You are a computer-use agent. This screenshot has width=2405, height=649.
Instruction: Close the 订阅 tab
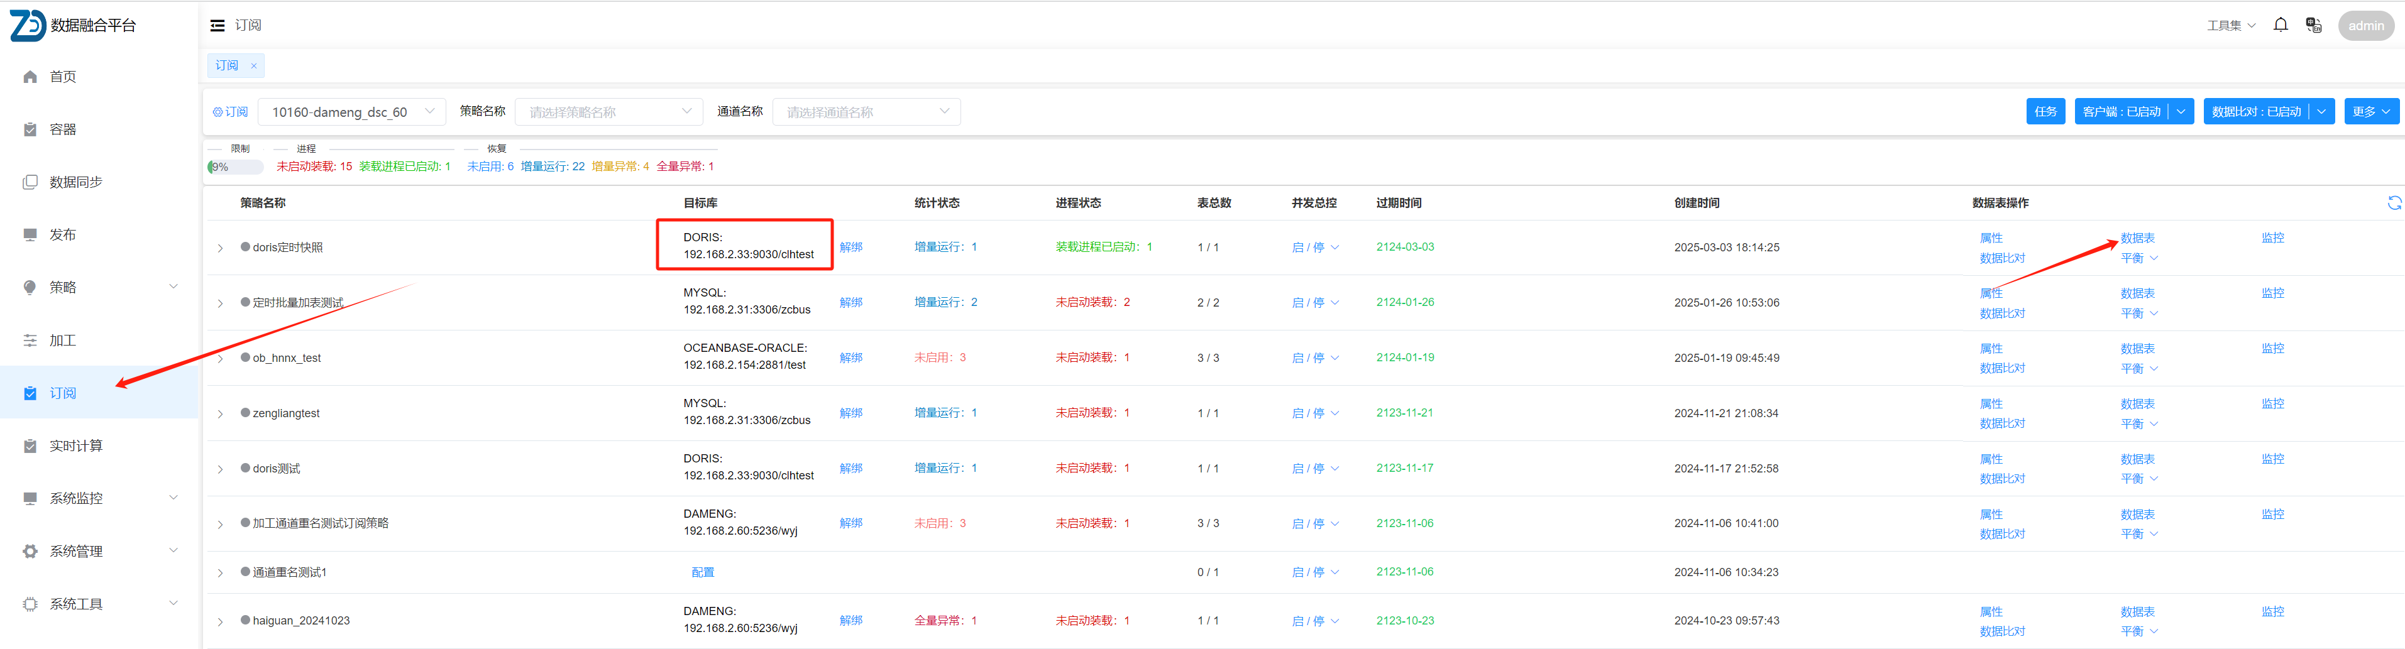pyautogui.click(x=254, y=66)
